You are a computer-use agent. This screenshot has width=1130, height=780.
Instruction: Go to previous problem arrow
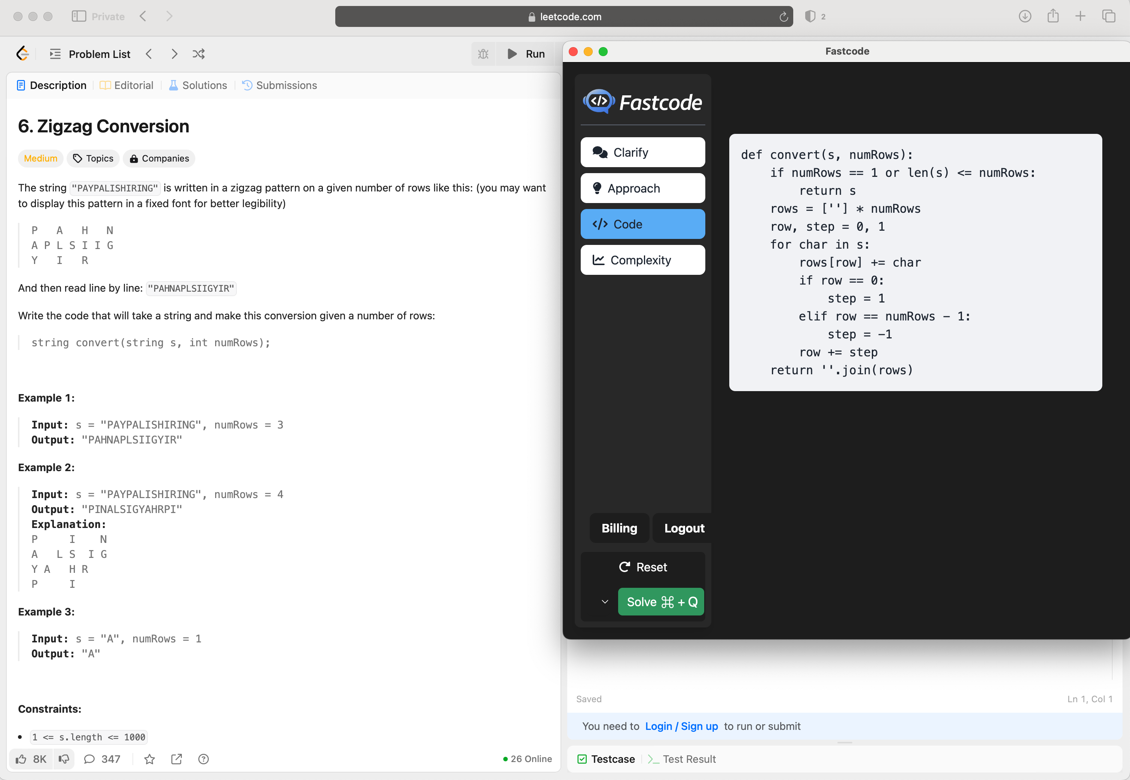149,54
